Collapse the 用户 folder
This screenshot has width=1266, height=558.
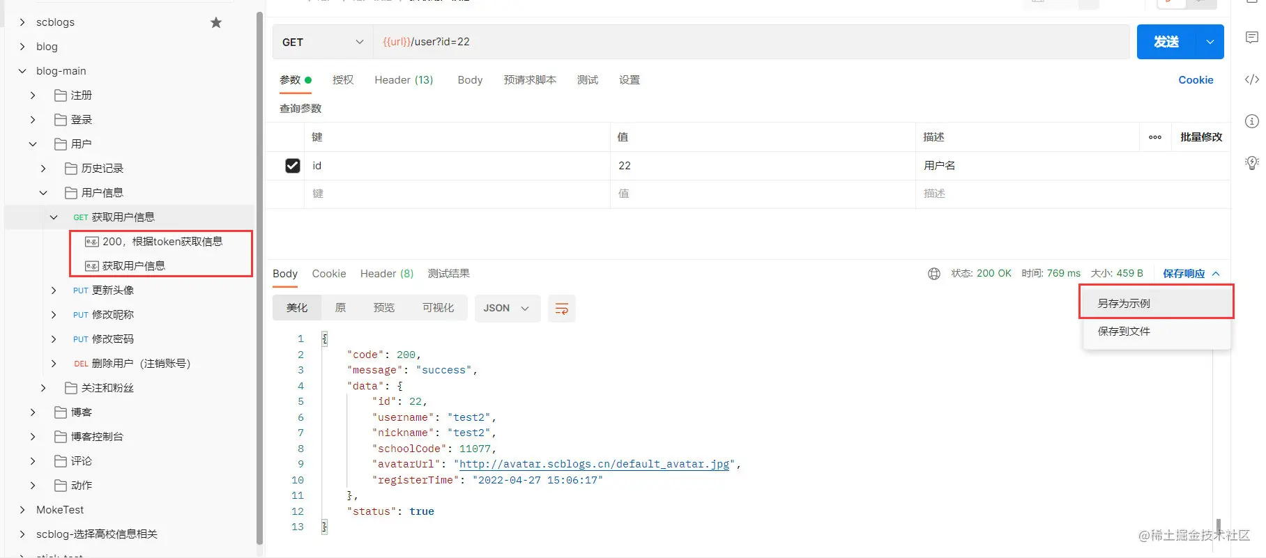point(33,144)
